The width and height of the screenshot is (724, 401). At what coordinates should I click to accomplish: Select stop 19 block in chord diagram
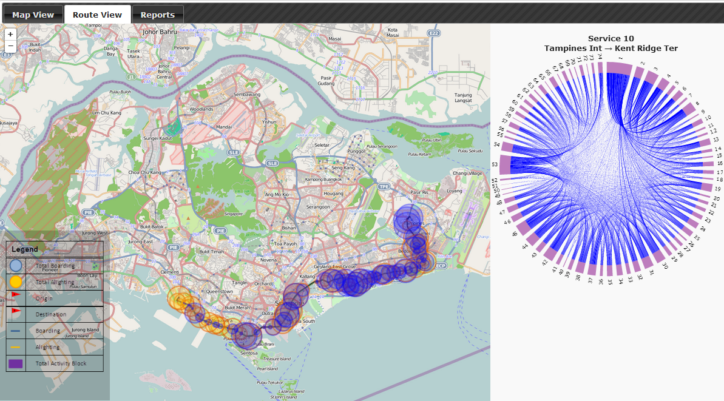[x=707, y=187]
